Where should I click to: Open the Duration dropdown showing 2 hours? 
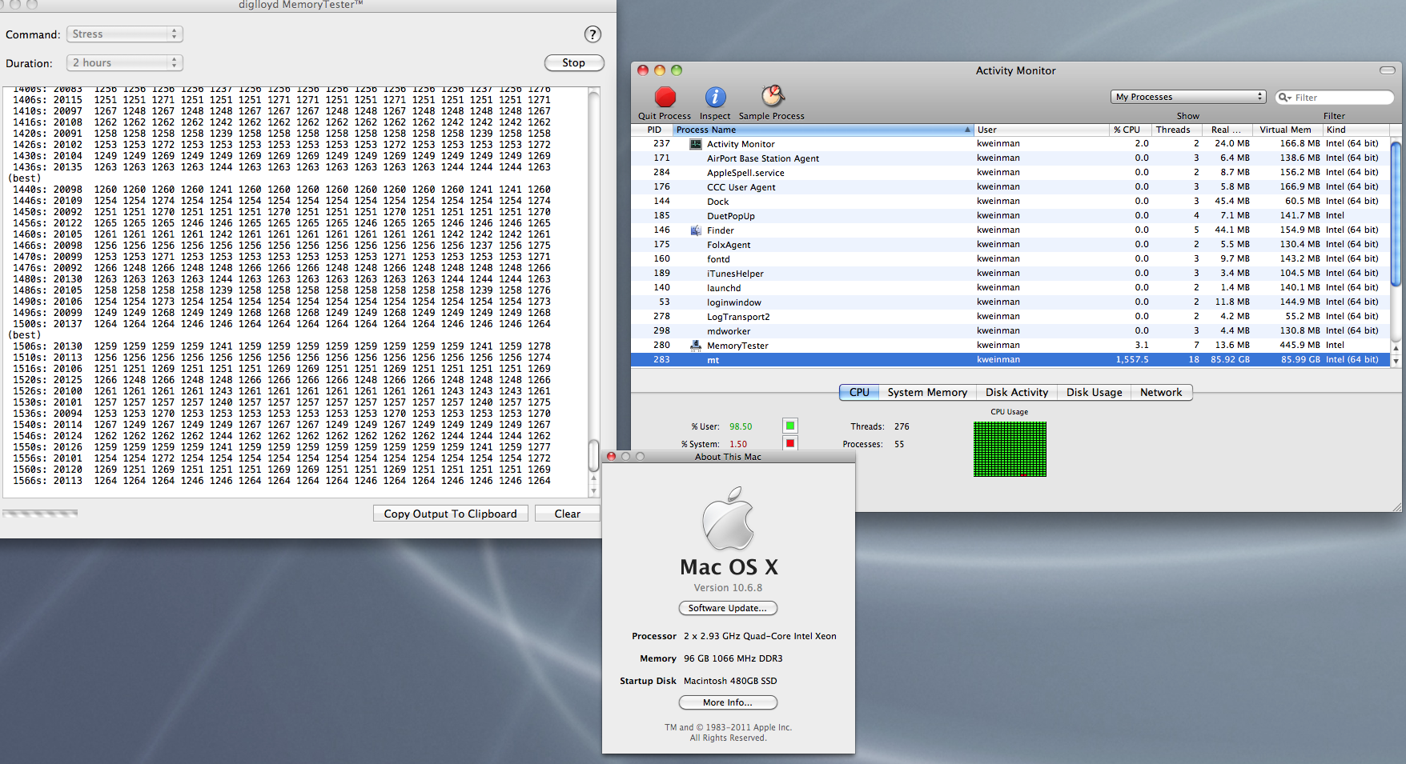tap(125, 63)
